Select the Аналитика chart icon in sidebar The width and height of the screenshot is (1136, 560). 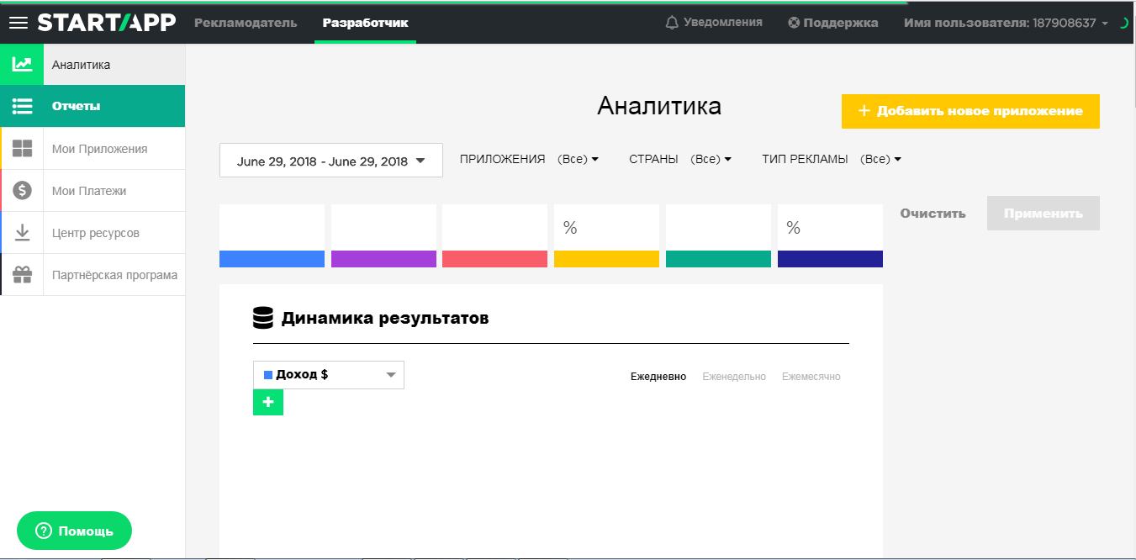pos(22,64)
